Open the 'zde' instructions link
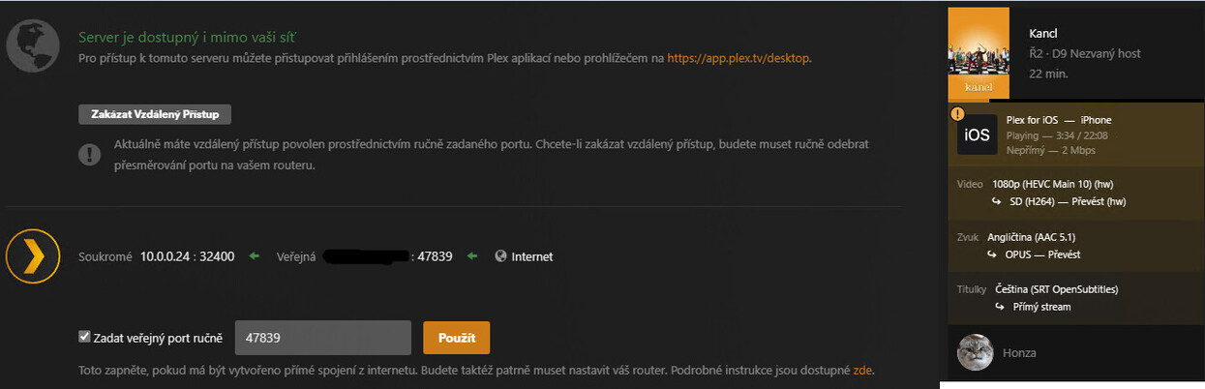Viewport: 1205px width, 389px height. point(863,371)
